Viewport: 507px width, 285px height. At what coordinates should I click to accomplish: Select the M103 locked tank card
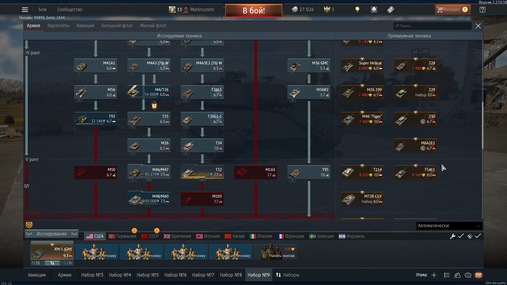click(202, 199)
